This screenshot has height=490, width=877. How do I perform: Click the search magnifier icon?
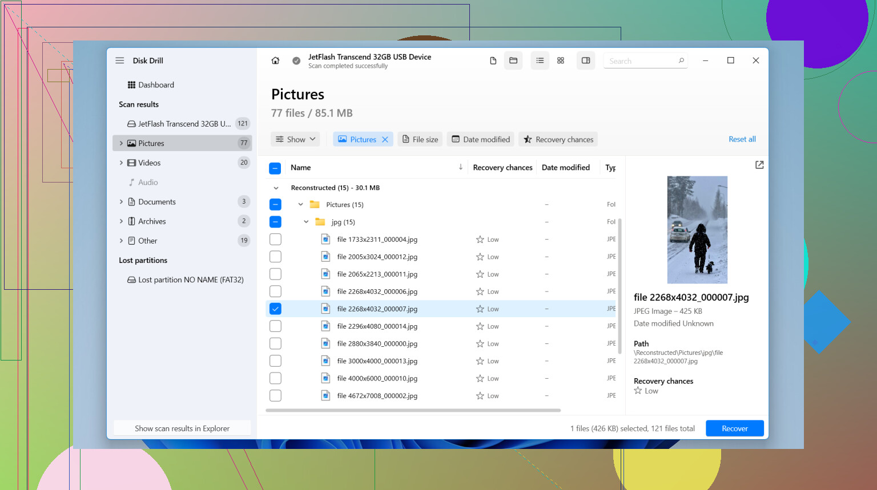pyautogui.click(x=681, y=60)
